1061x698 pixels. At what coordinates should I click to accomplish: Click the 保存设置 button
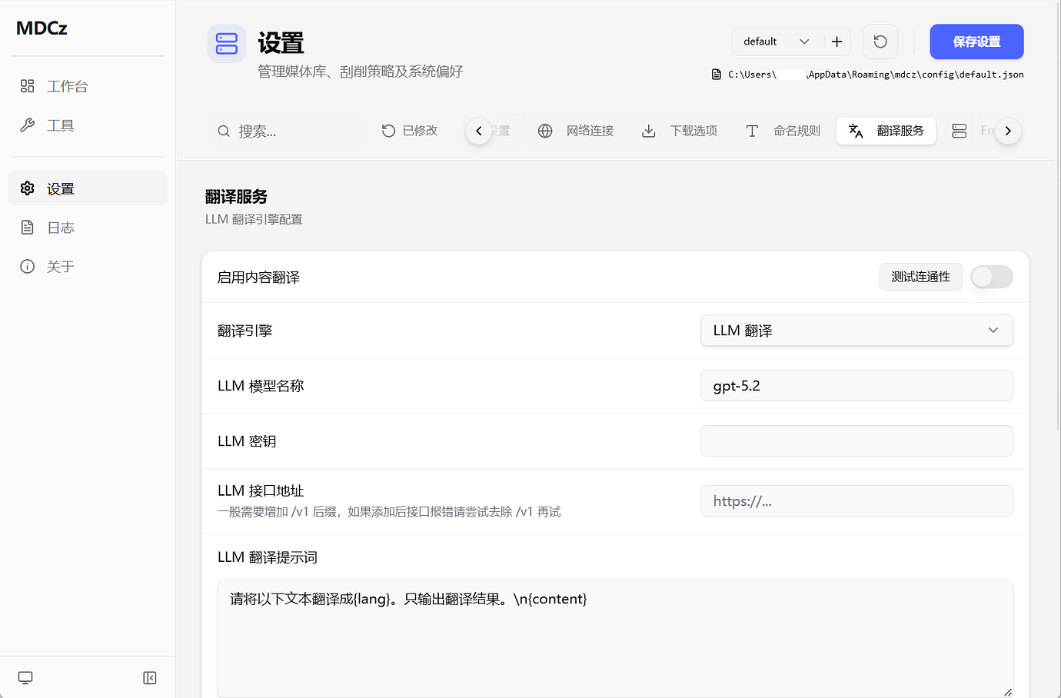[x=976, y=42]
